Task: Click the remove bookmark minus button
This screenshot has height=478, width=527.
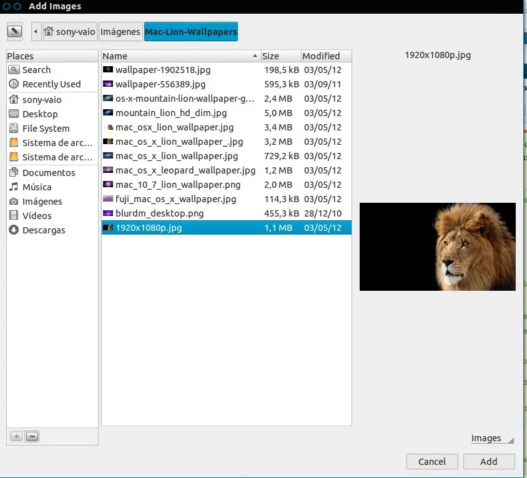Action: [32, 437]
